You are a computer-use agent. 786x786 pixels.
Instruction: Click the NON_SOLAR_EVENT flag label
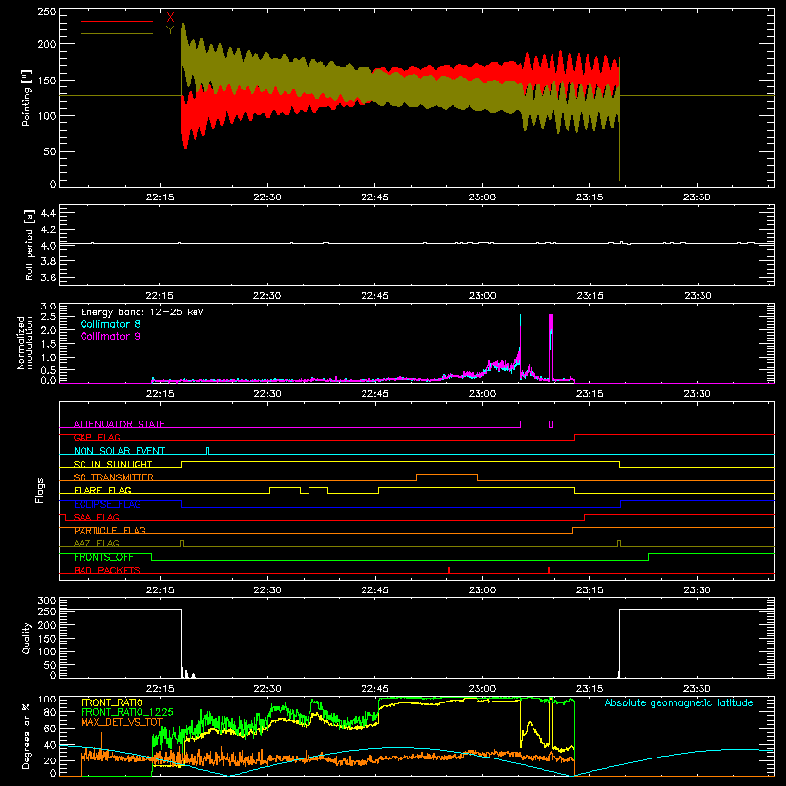click(x=119, y=451)
